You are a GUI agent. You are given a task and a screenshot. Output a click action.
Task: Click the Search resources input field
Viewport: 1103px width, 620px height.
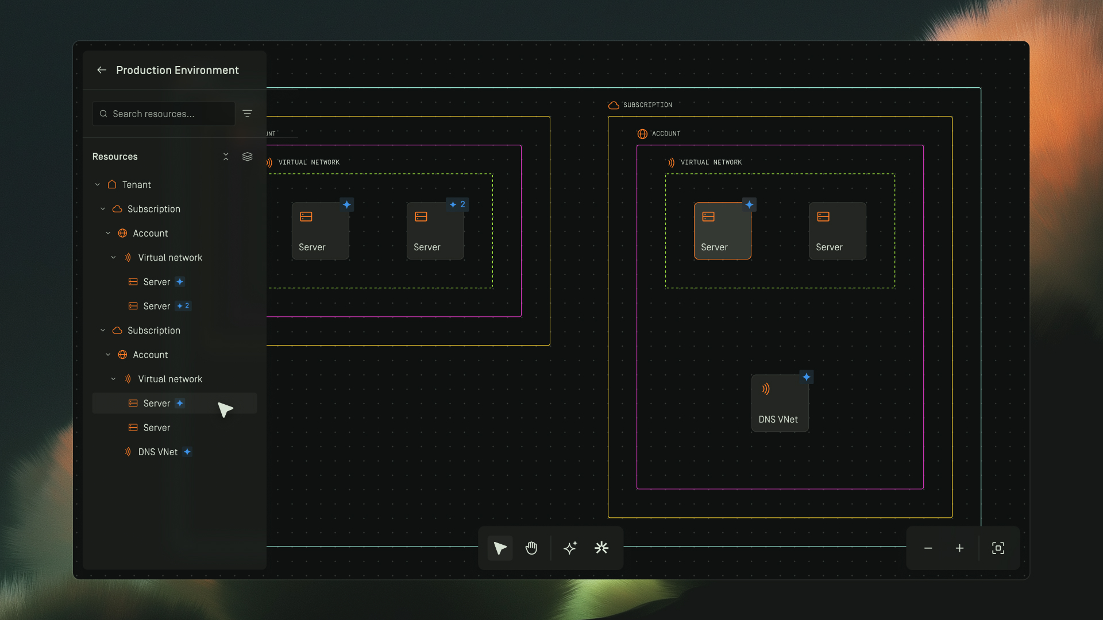tap(164, 114)
